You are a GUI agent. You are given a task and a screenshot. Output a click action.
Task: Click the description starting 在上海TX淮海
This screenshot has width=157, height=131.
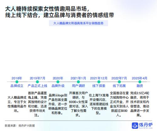pyautogui.click(x=99, y=104)
